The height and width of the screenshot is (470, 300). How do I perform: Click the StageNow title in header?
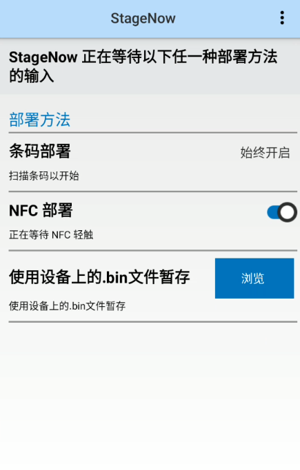point(143,18)
